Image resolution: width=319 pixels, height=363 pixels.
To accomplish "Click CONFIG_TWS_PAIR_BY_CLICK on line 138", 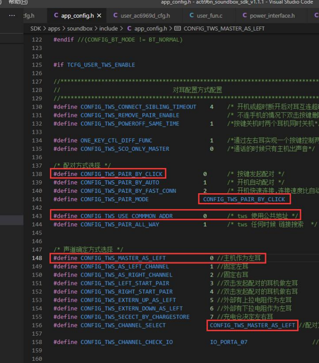I will pos(122,174).
